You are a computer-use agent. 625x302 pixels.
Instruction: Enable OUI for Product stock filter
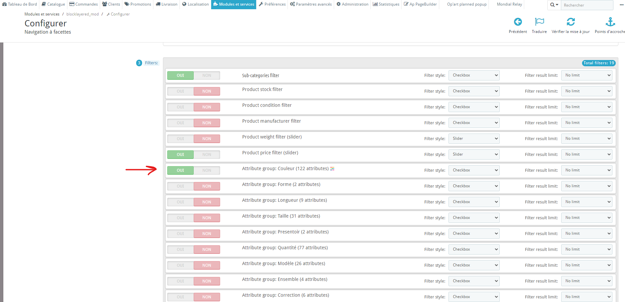pyautogui.click(x=180, y=91)
